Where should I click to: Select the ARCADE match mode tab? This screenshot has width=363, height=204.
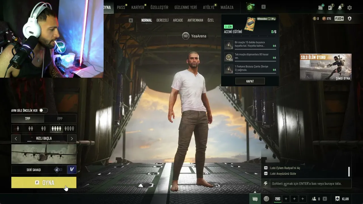click(178, 20)
